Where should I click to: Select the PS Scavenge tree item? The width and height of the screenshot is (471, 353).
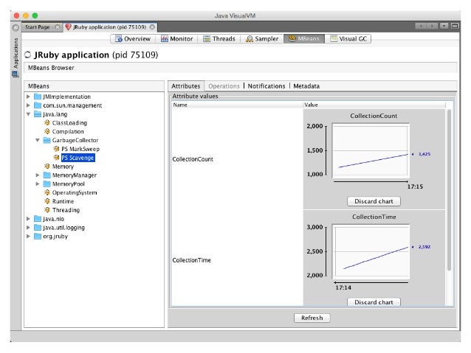(78, 158)
